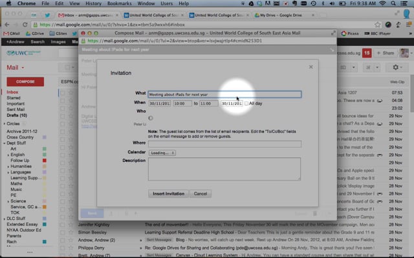Screen dimensions: 414x258
Task: Open the Sent Mail folder
Action: (x=16, y=110)
